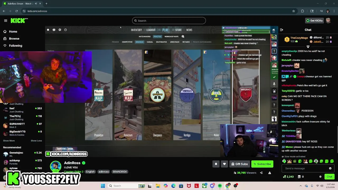Select the Vertigo map card
Image resolution: width=338 pixels, height=190 pixels.
[x=187, y=95]
